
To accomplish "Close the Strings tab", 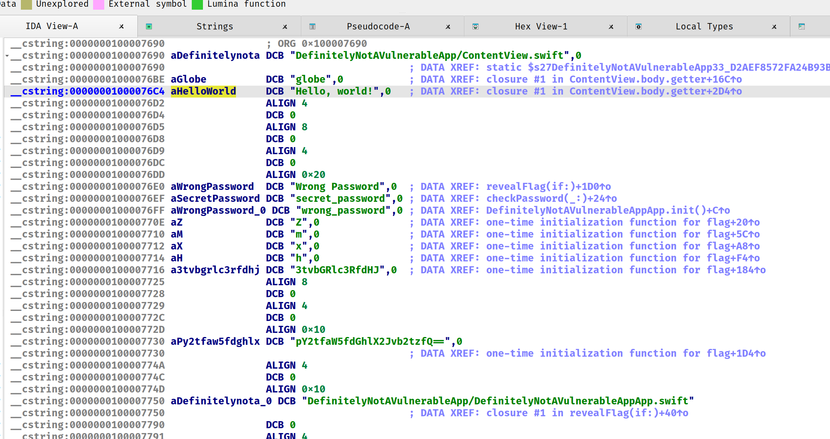I will click(285, 27).
